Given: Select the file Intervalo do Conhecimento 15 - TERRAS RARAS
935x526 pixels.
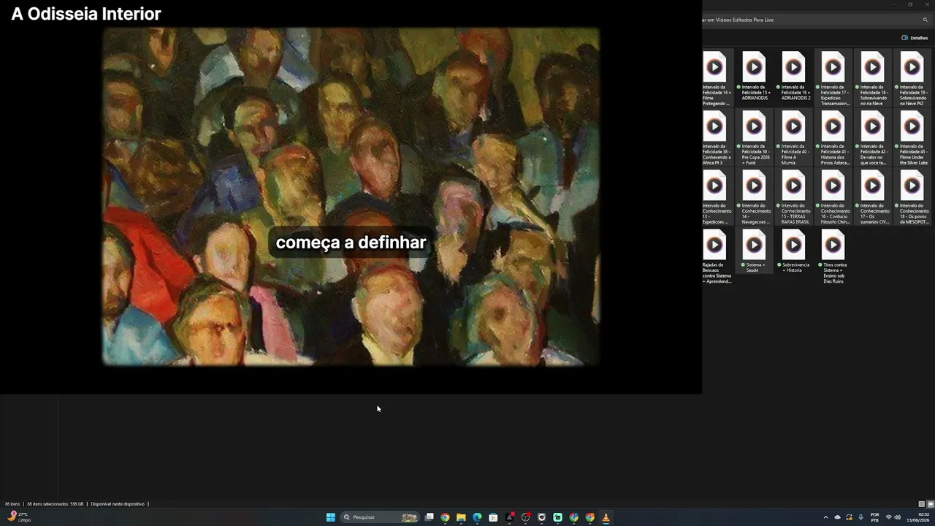Looking at the screenshot, I should [x=794, y=198].
